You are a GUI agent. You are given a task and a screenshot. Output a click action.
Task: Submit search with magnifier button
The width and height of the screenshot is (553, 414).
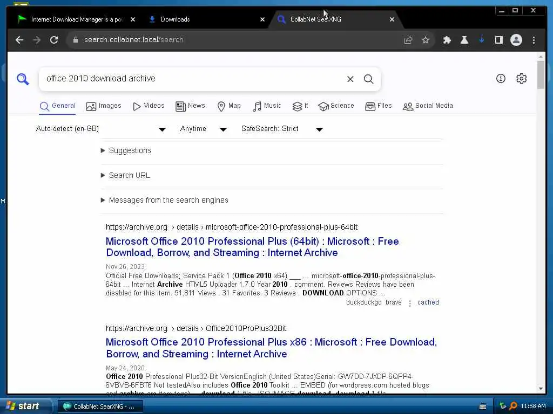pyautogui.click(x=368, y=79)
